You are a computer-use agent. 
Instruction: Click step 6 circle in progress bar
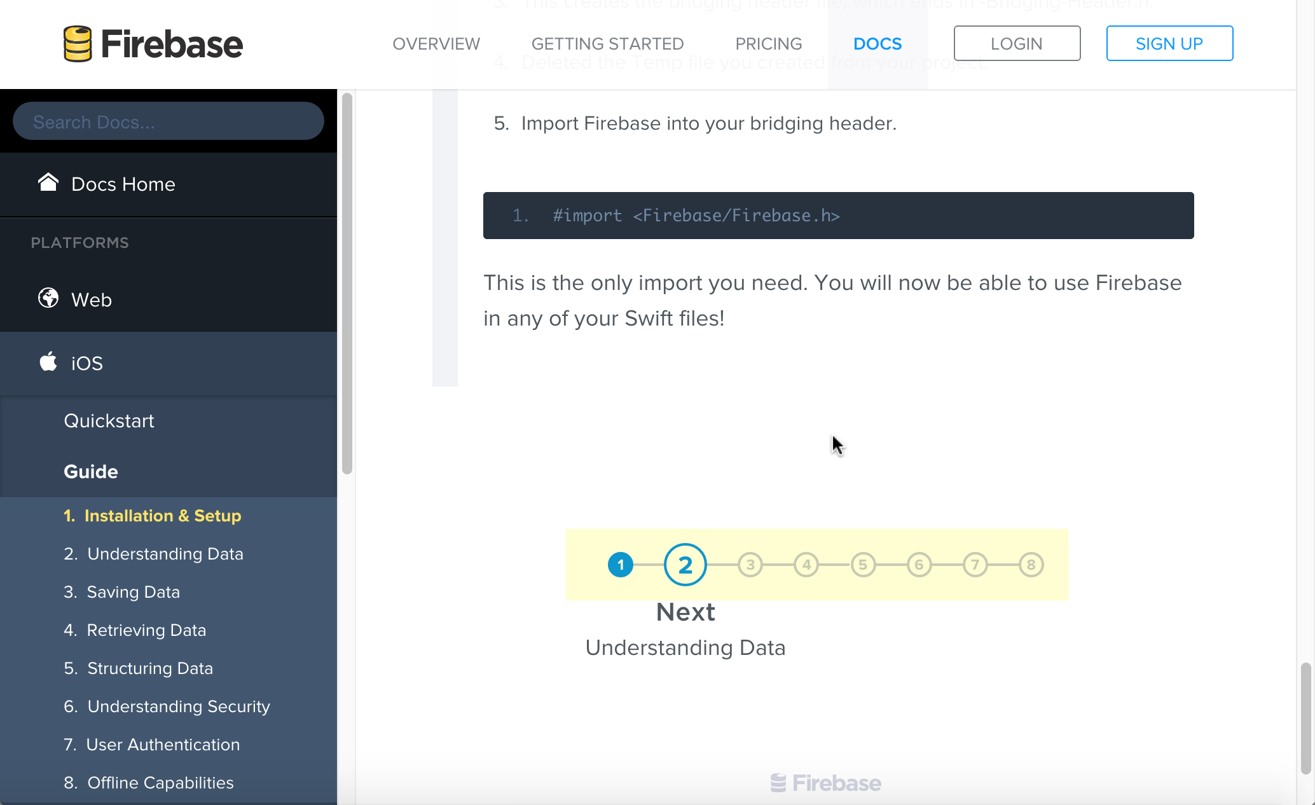[x=919, y=565]
